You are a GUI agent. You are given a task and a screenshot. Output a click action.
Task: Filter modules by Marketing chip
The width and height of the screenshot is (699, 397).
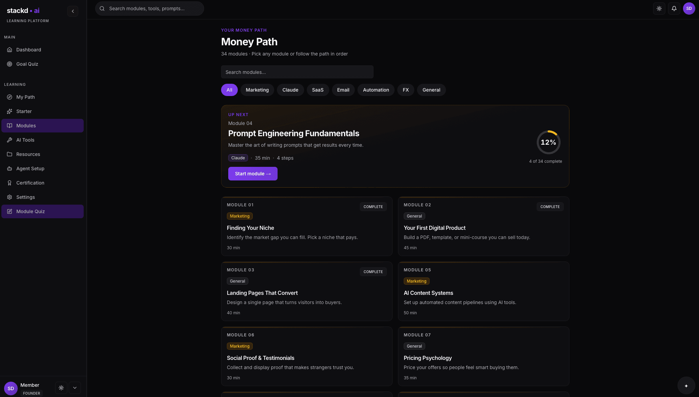coord(257,90)
